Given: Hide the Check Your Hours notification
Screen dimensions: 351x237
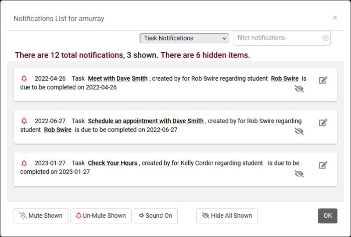Looking at the screenshot, I should pyautogui.click(x=299, y=174).
